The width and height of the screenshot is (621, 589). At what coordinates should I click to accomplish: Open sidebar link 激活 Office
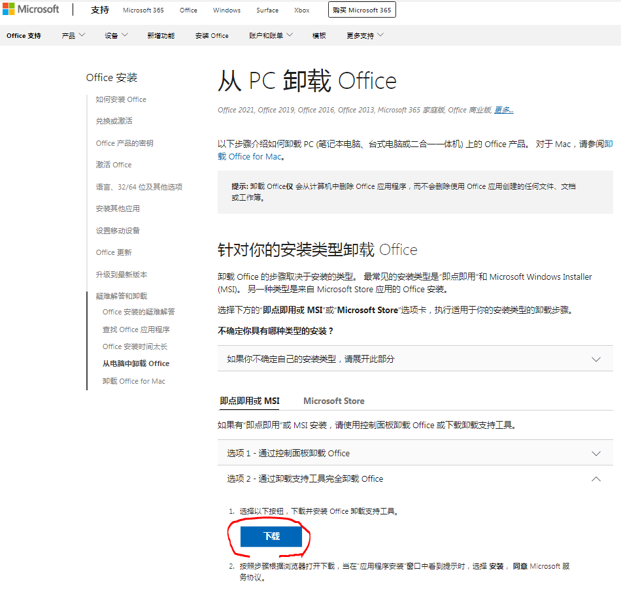(114, 165)
